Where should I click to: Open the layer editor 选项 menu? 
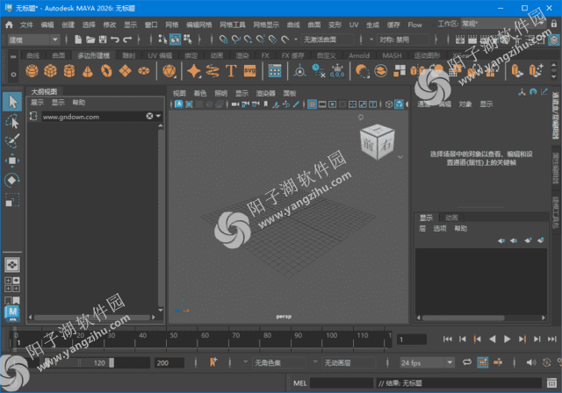[440, 228]
